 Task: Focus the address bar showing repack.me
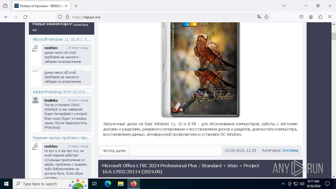pyautogui.click(x=163, y=17)
